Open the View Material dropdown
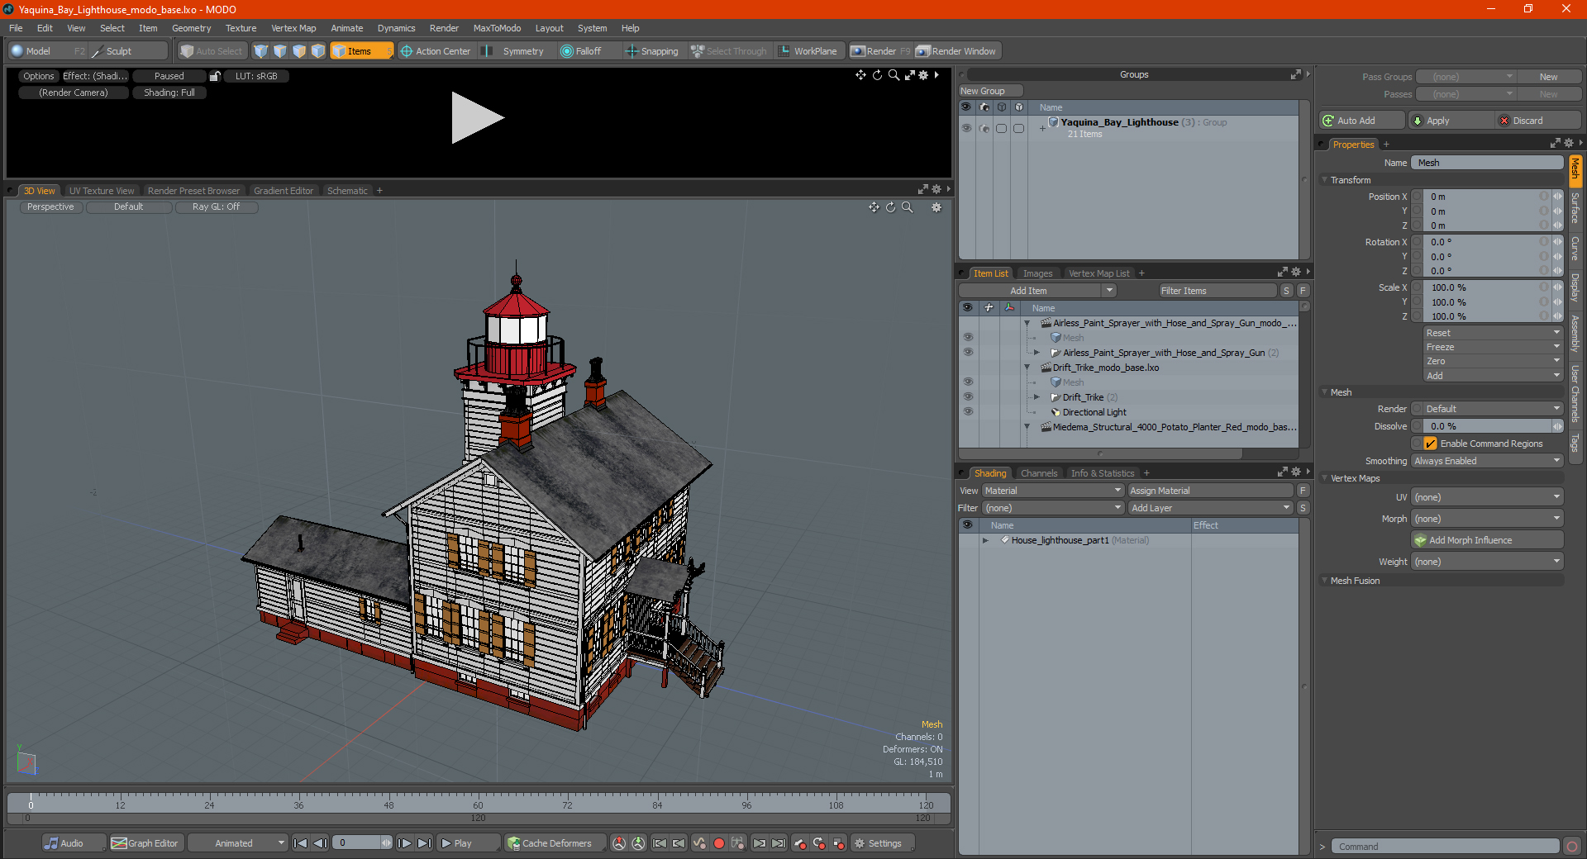The width and height of the screenshot is (1587, 859). pos(1053,491)
